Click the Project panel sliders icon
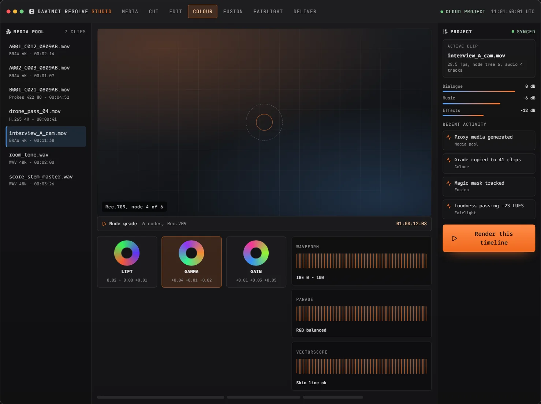The height and width of the screenshot is (404, 541). tap(445, 32)
